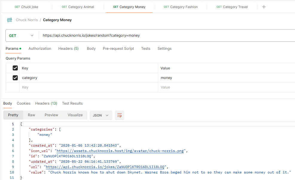Viewport: 295px width, 180px height.
Task: Switch to Preview response view
Action: [x=51, y=115]
